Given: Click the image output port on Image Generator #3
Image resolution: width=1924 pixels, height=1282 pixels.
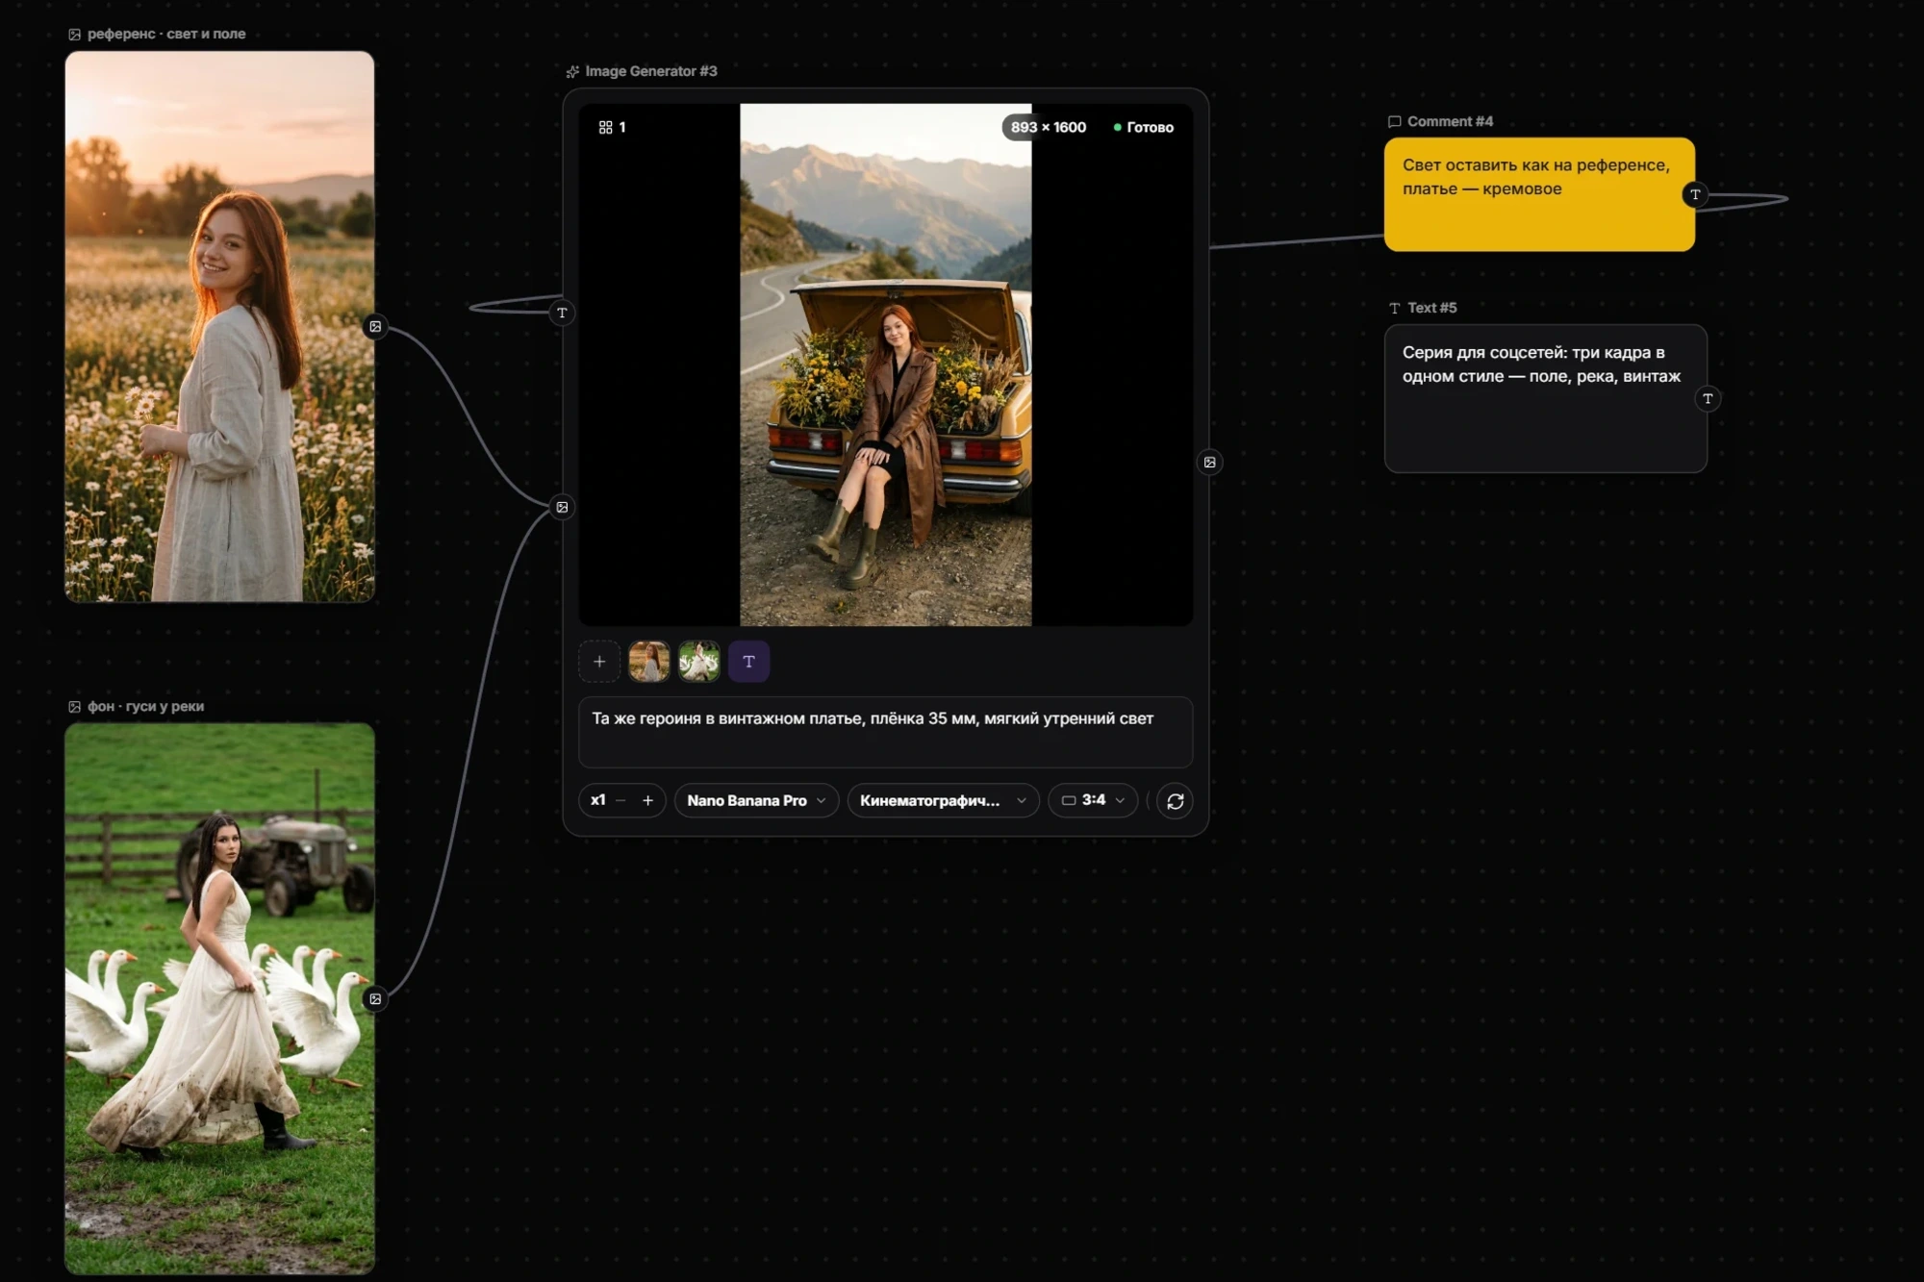Looking at the screenshot, I should point(1209,463).
